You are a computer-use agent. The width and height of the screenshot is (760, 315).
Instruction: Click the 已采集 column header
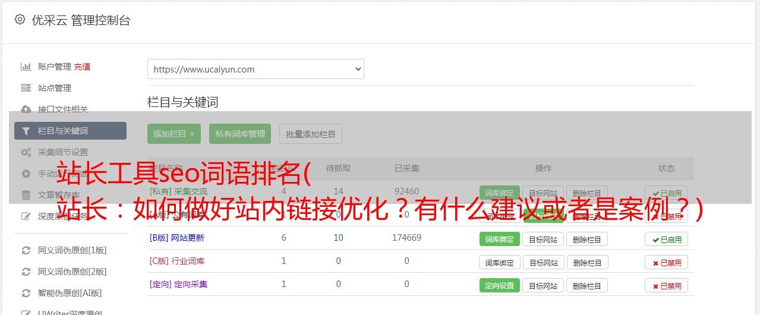(407, 168)
